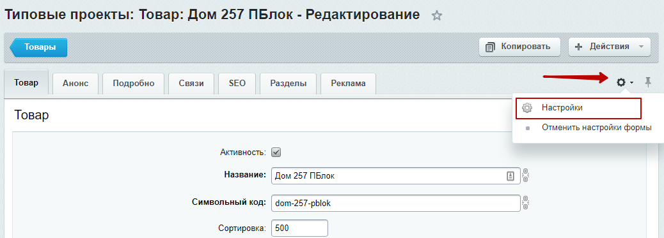
Task: Focus the Название input field
Action: pos(395,176)
